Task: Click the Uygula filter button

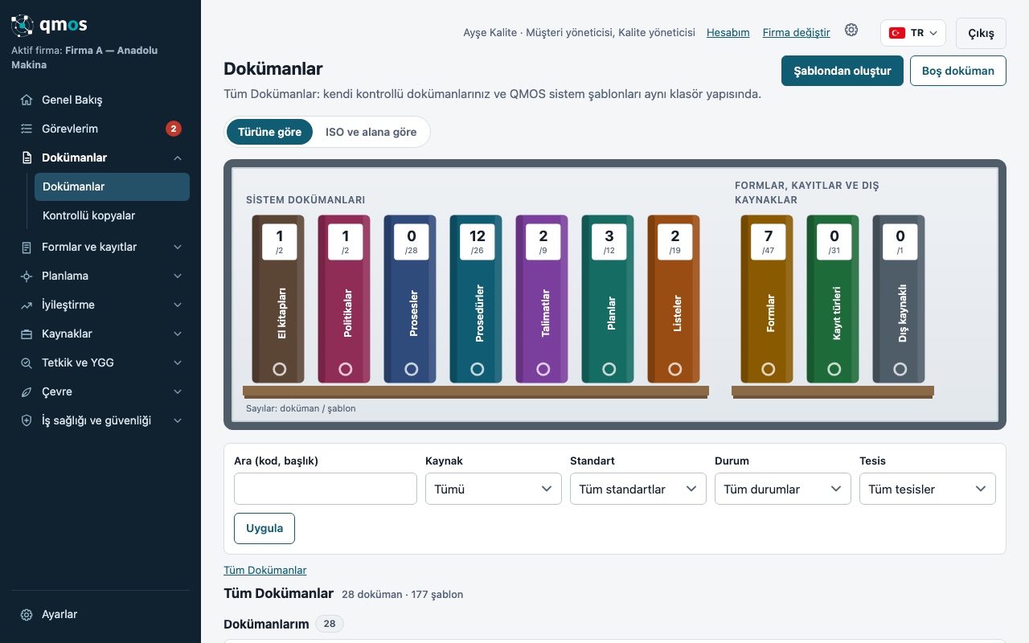Action: [264, 528]
